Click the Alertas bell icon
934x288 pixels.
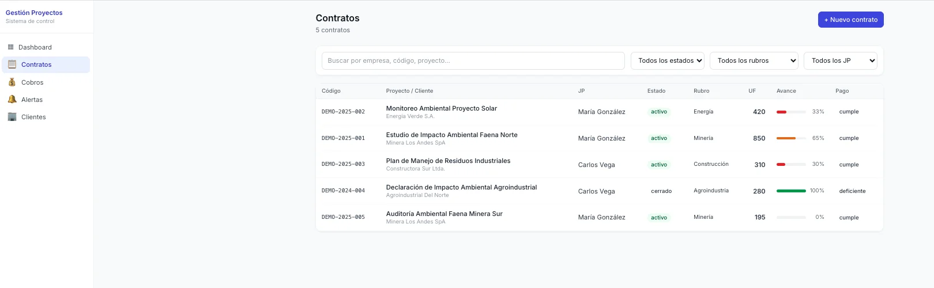pos(12,100)
